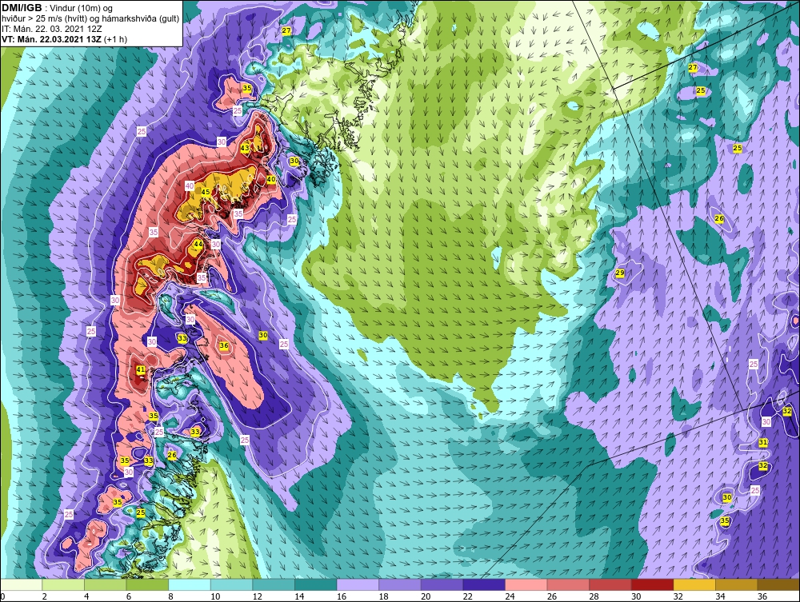Select the 10–12 m/s turquoise swatch
Viewport: 800px width, 602px height.
click(x=232, y=584)
